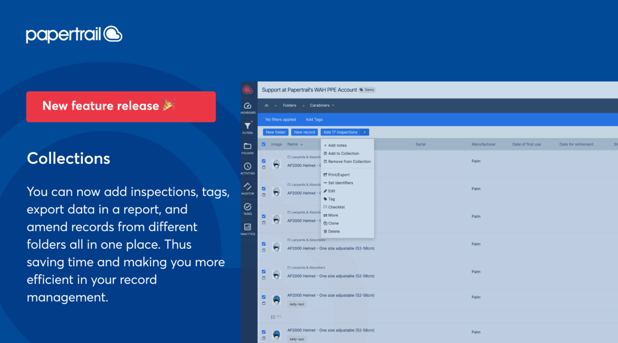This screenshot has height=343, width=618.
Task: Select Add to Collection from the menu
Action: [343, 153]
